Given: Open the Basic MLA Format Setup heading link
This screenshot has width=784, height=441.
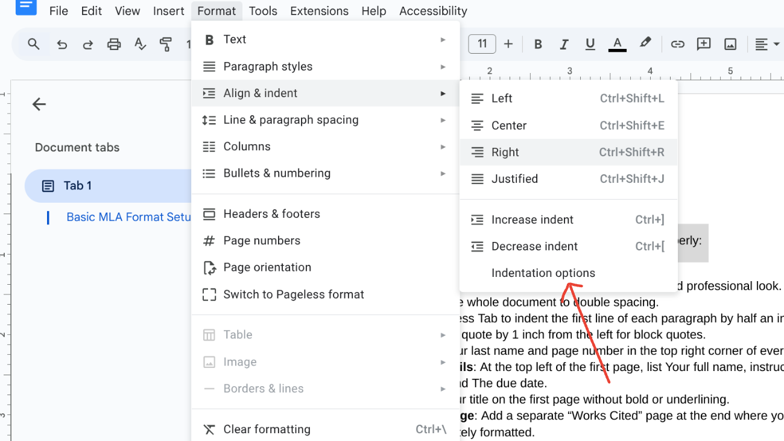Looking at the screenshot, I should [x=128, y=217].
